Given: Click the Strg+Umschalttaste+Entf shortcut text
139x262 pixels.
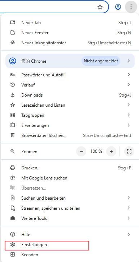Looking at the screenshot, I should 107,136.
